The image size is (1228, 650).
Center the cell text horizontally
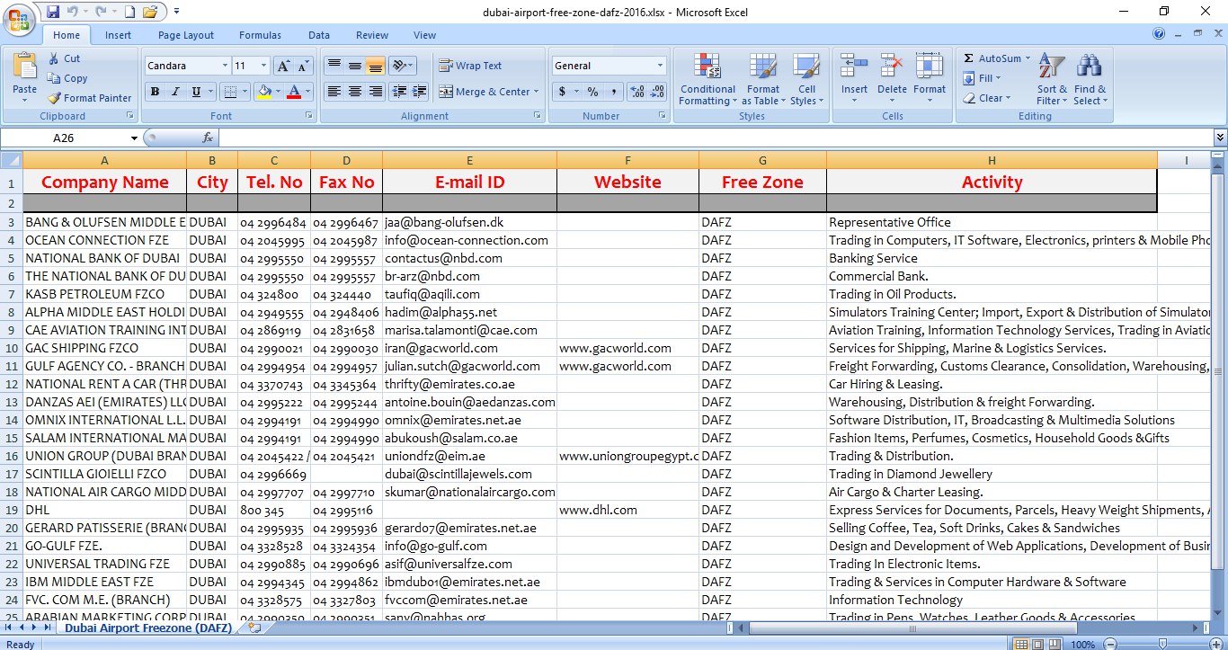[x=354, y=92]
